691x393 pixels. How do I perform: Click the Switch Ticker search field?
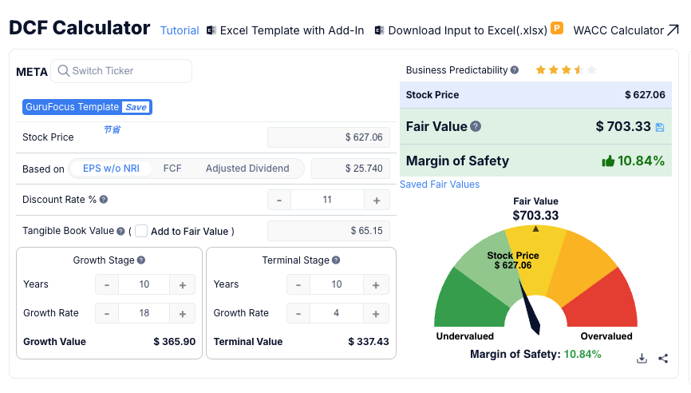click(121, 71)
